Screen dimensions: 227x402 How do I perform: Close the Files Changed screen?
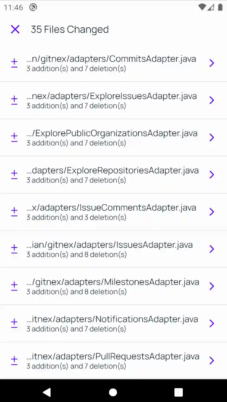[15, 30]
